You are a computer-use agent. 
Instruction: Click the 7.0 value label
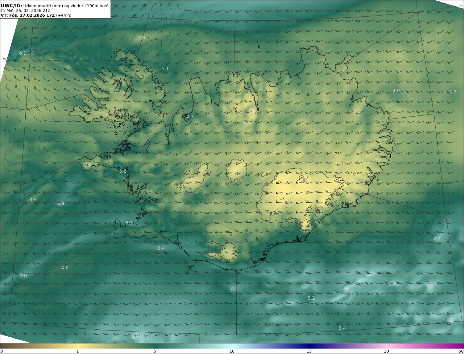coord(23,275)
